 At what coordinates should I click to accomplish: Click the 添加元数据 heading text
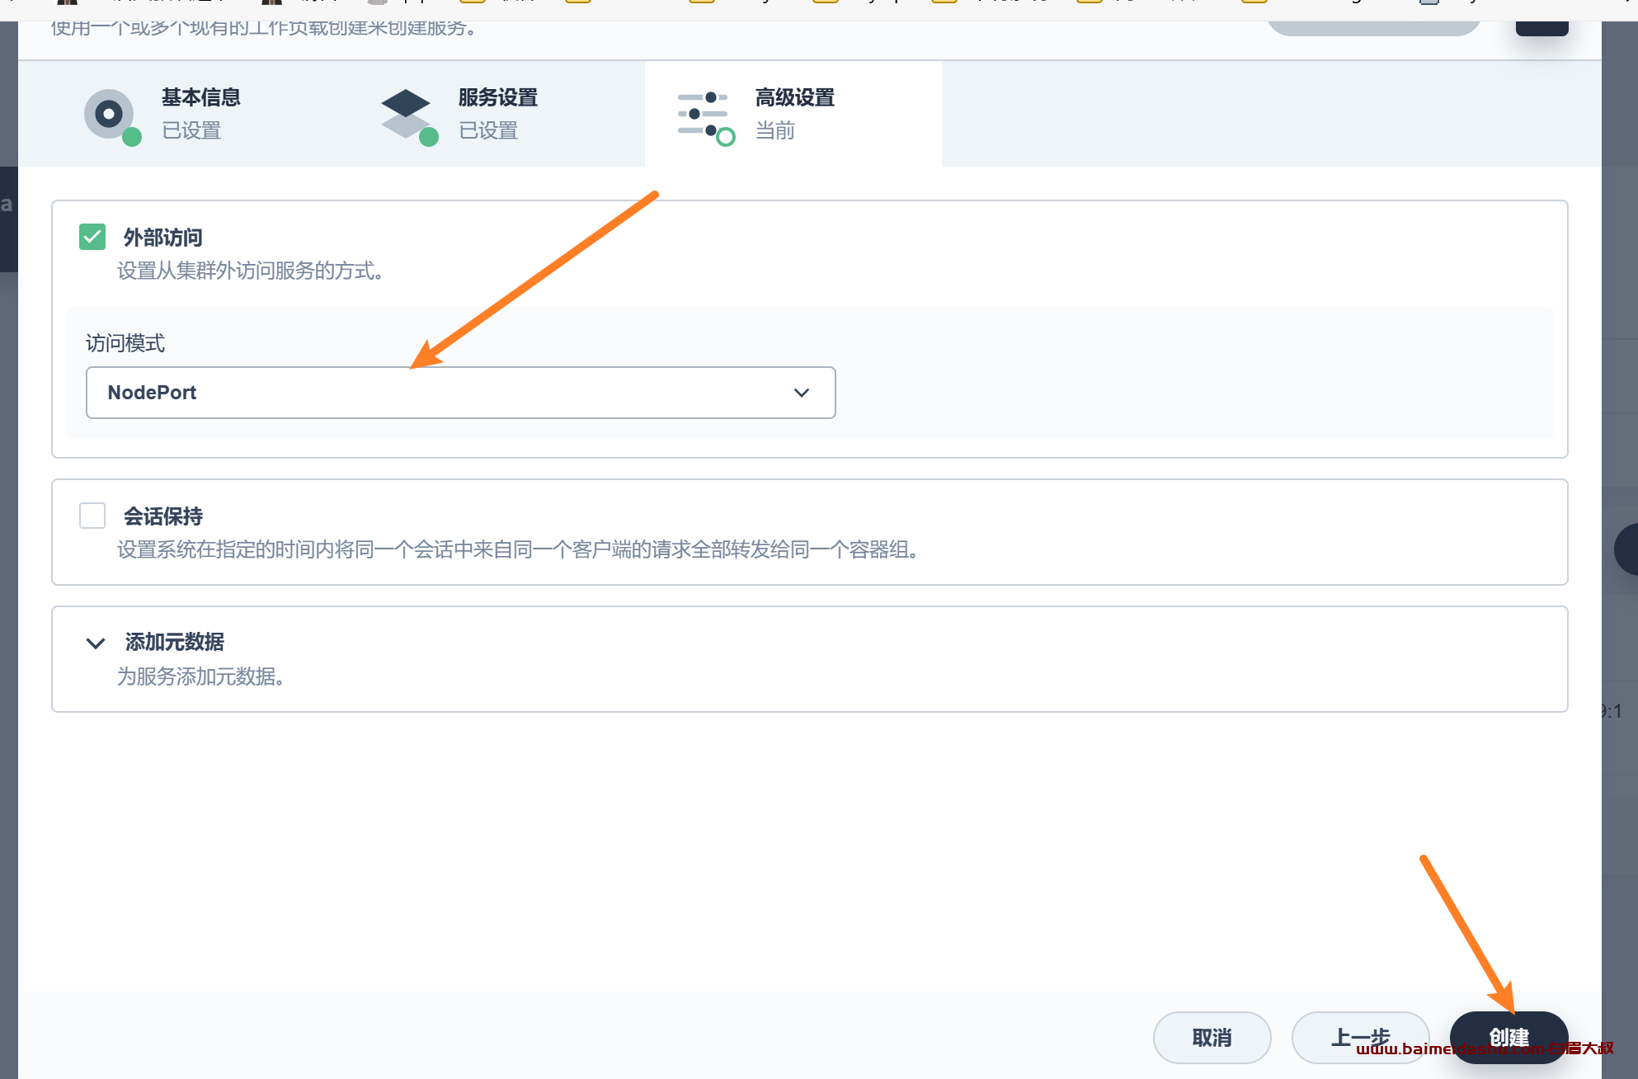(175, 642)
